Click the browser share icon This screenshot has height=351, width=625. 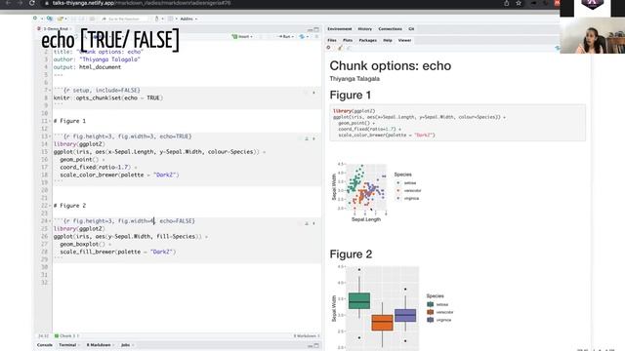[x=507, y=3]
